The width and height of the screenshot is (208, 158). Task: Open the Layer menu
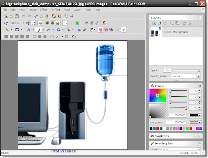pos(77,10)
